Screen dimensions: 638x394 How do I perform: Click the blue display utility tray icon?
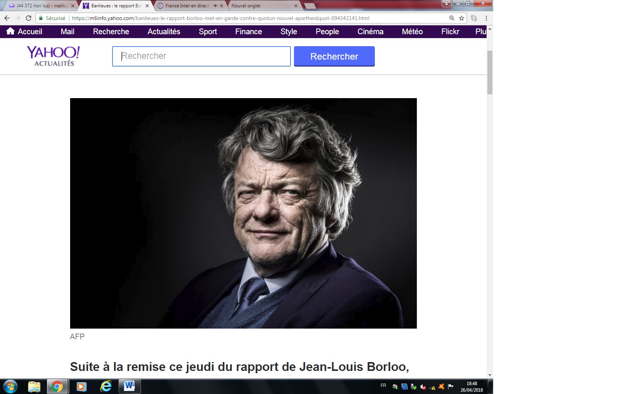[405, 387]
